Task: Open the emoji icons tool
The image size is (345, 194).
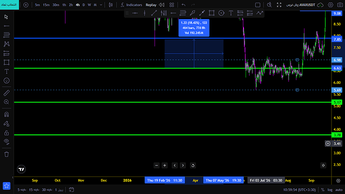Action: (x=6, y=81)
